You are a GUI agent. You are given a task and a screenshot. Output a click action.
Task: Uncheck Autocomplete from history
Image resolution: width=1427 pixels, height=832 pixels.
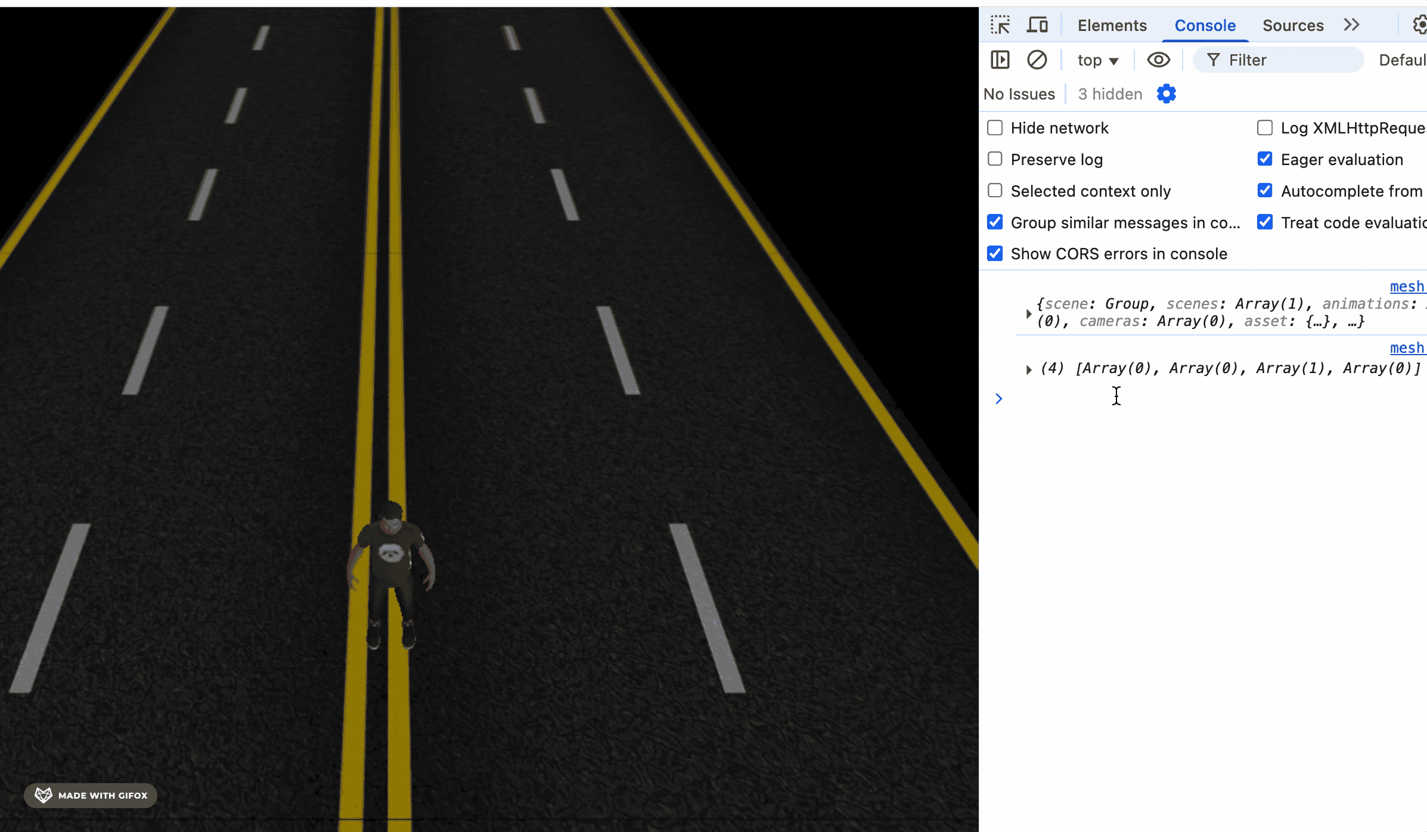tap(1265, 190)
